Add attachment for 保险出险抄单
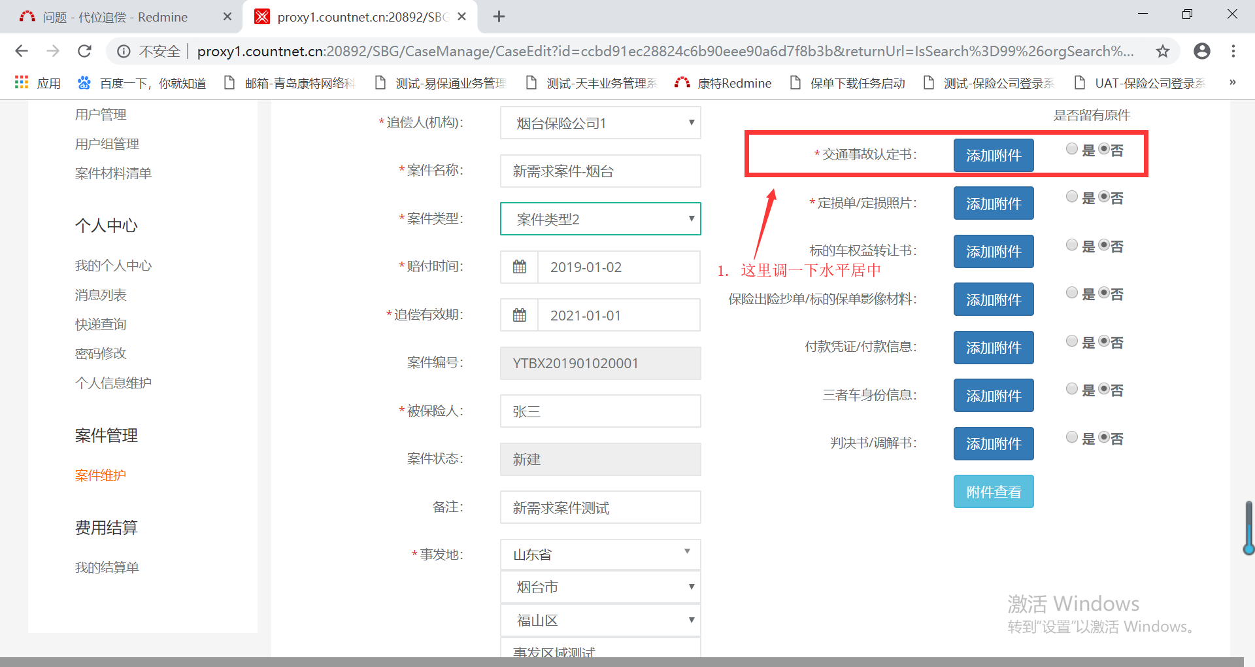The image size is (1255, 667). click(x=994, y=299)
